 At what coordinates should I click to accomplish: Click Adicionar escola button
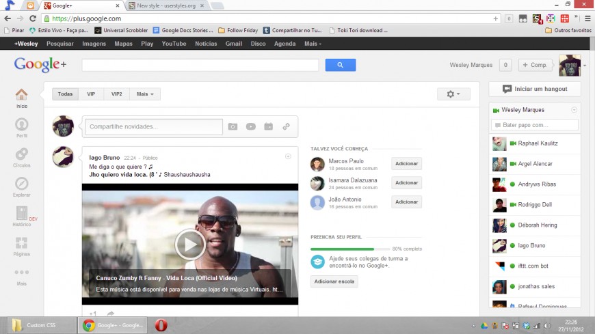click(x=334, y=281)
